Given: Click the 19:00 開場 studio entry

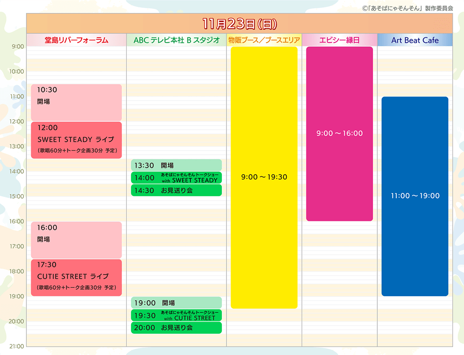Looking at the screenshot, I should pyautogui.click(x=176, y=303).
